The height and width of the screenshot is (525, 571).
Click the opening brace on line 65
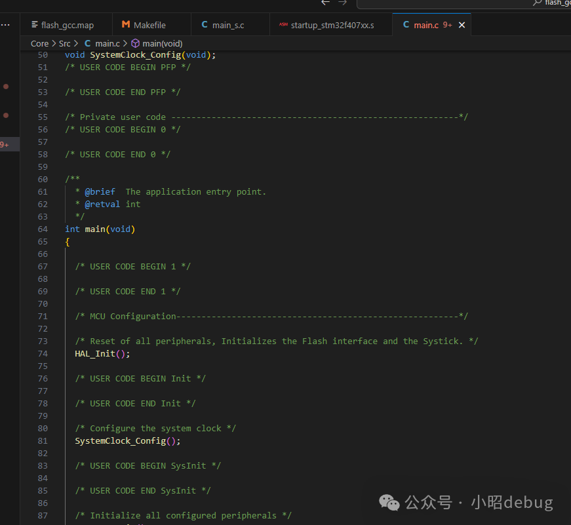[x=68, y=241]
